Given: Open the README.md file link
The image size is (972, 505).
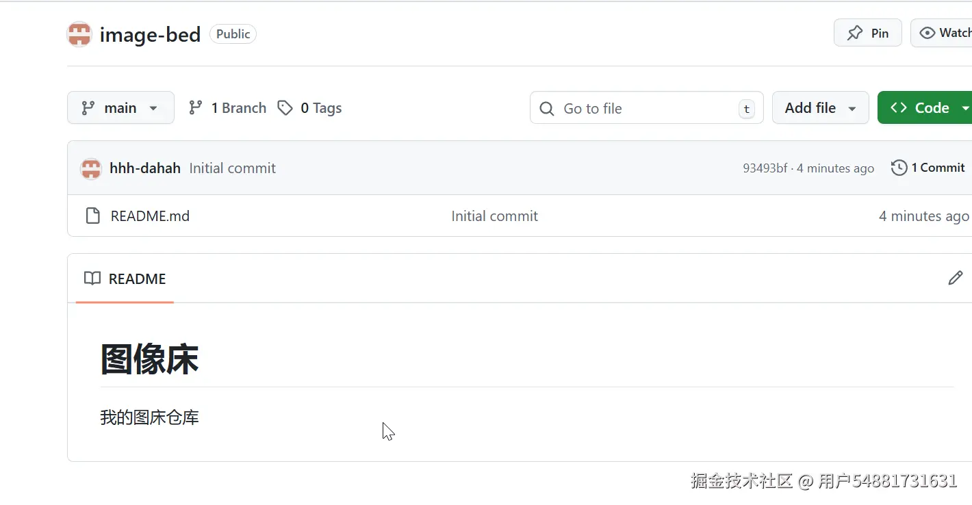Looking at the screenshot, I should point(150,216).
